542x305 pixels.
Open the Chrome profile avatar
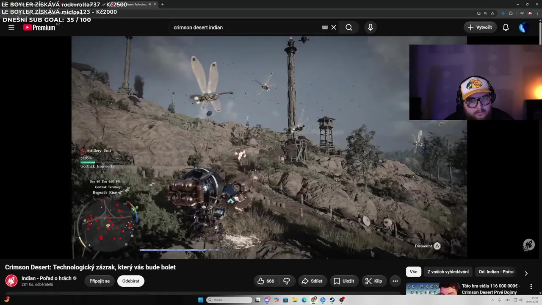pyautogui.click(x=529, y=13)
